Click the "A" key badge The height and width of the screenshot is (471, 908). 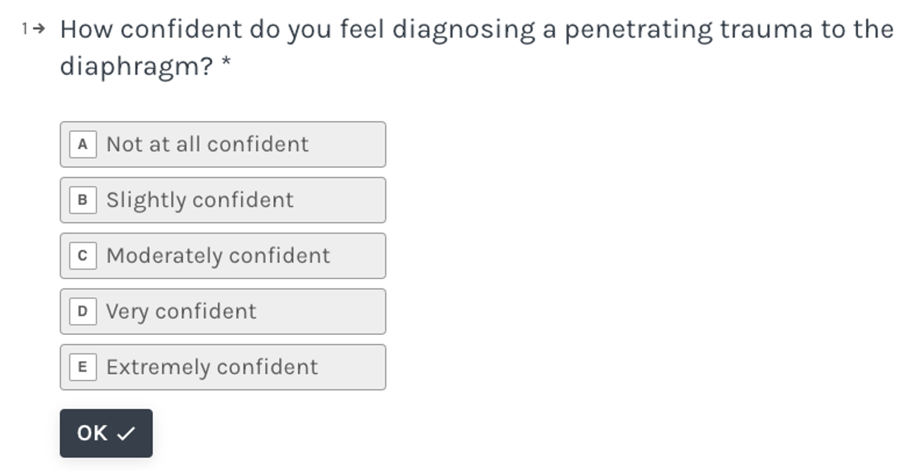(x=83, y=144)
